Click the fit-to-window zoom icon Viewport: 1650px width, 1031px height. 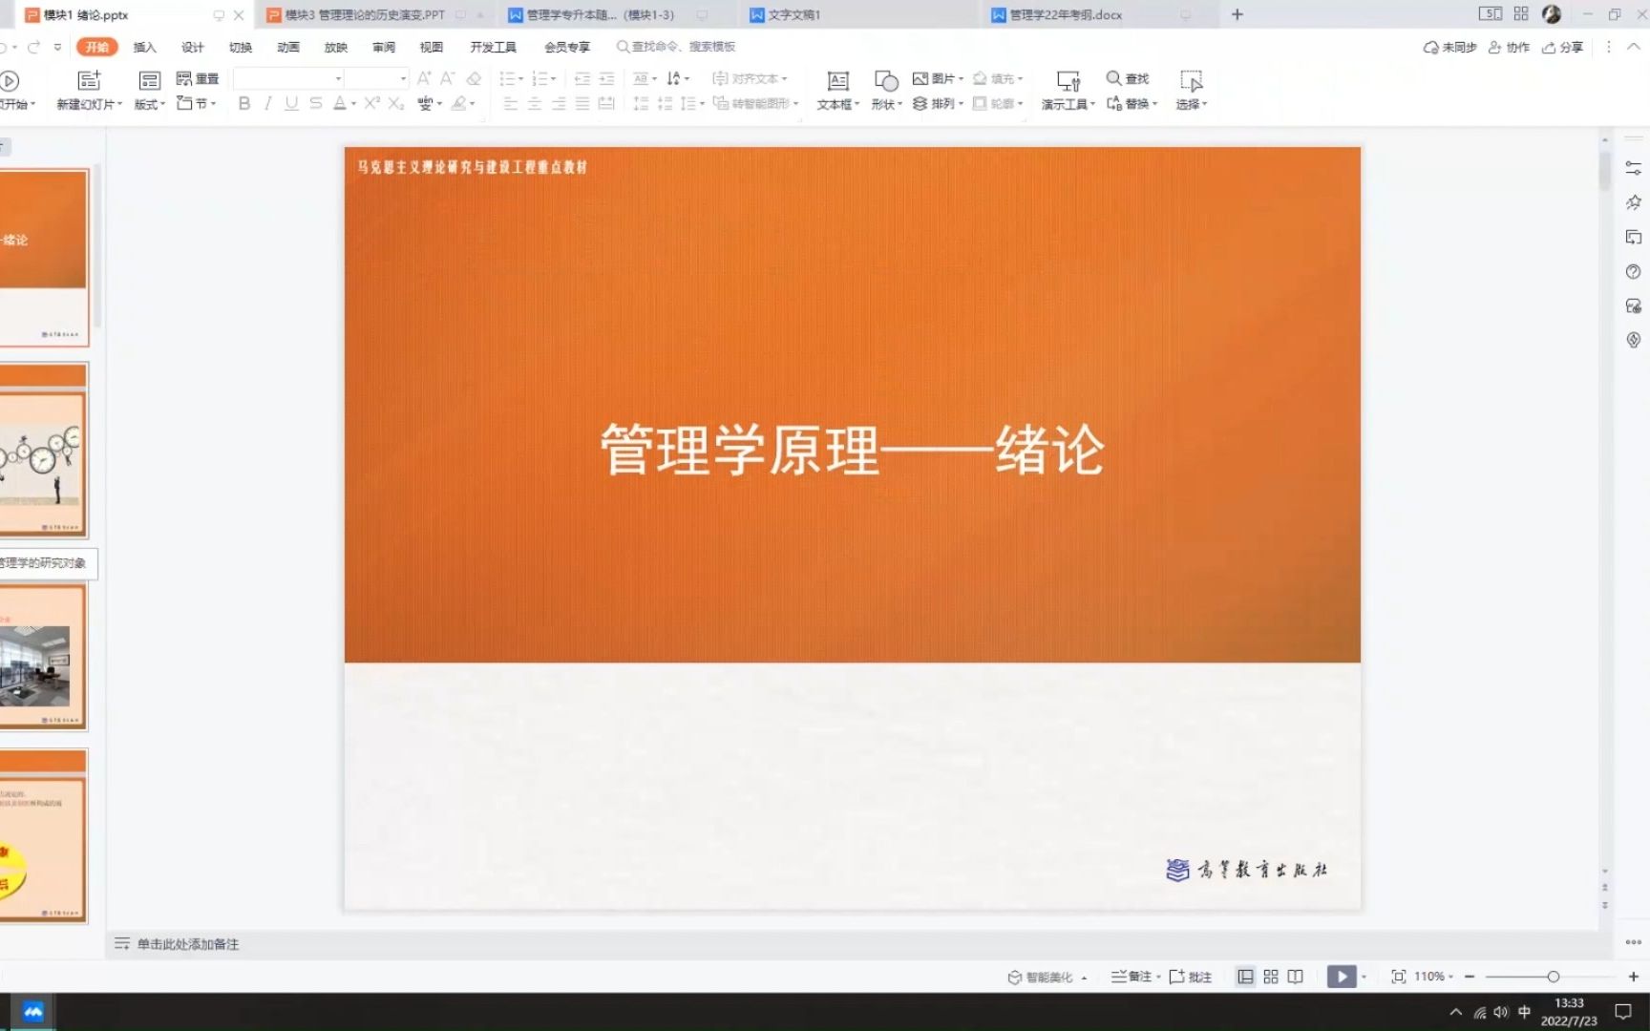point(1399,977)
